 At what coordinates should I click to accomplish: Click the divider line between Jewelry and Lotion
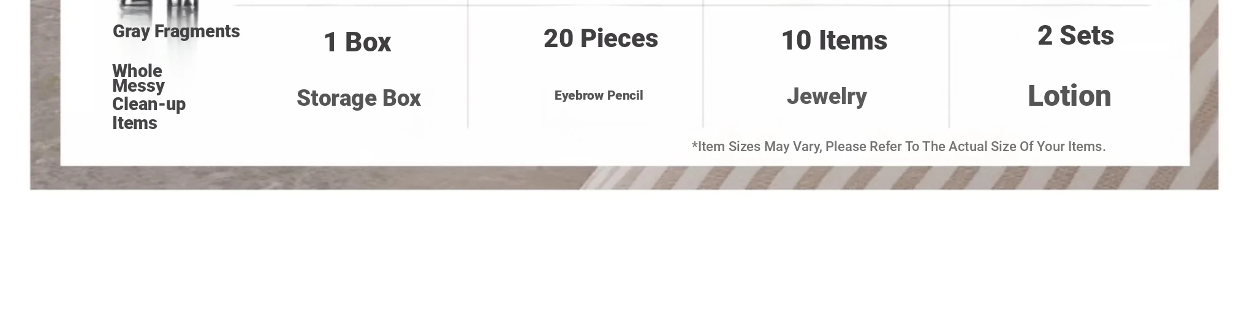tap(949, 64)
